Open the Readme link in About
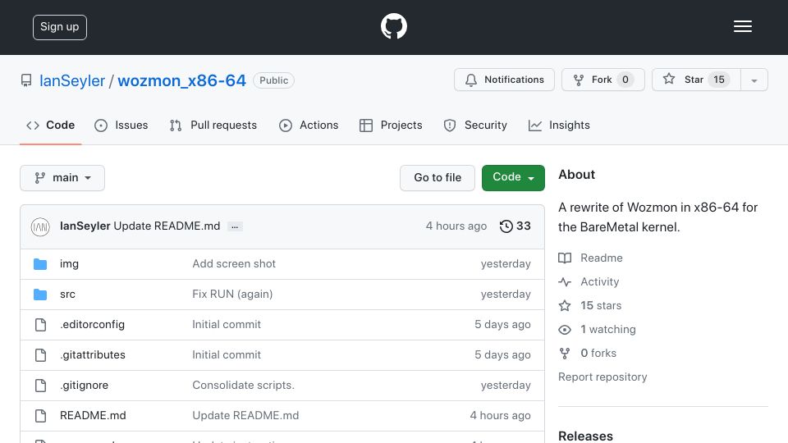 pos(602,258)
